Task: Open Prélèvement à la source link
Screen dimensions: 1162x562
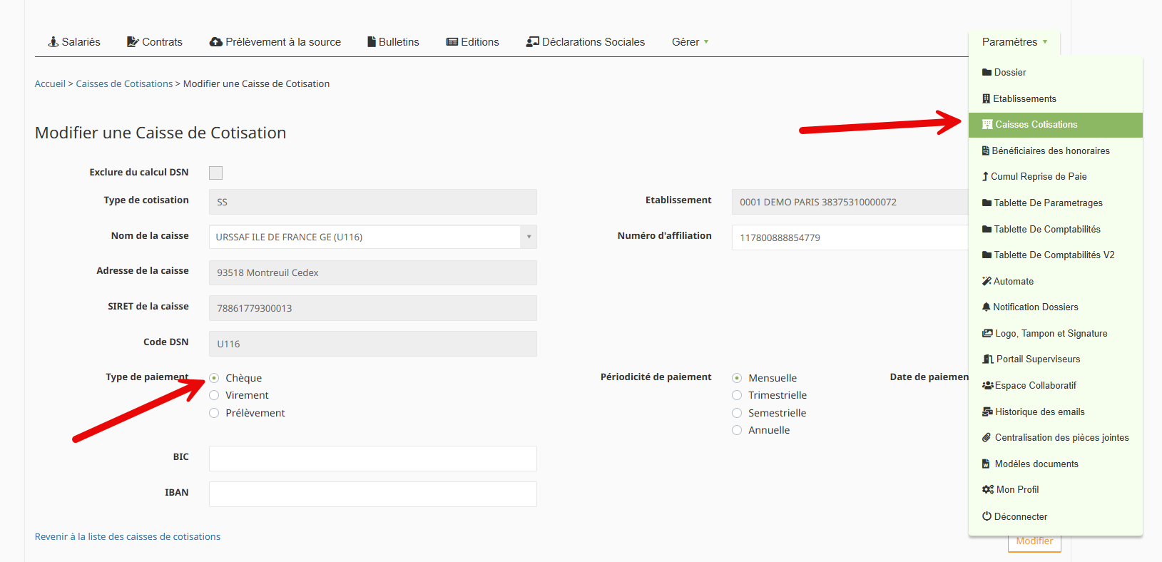Action: pyautogui.click(x=275, y=42)
